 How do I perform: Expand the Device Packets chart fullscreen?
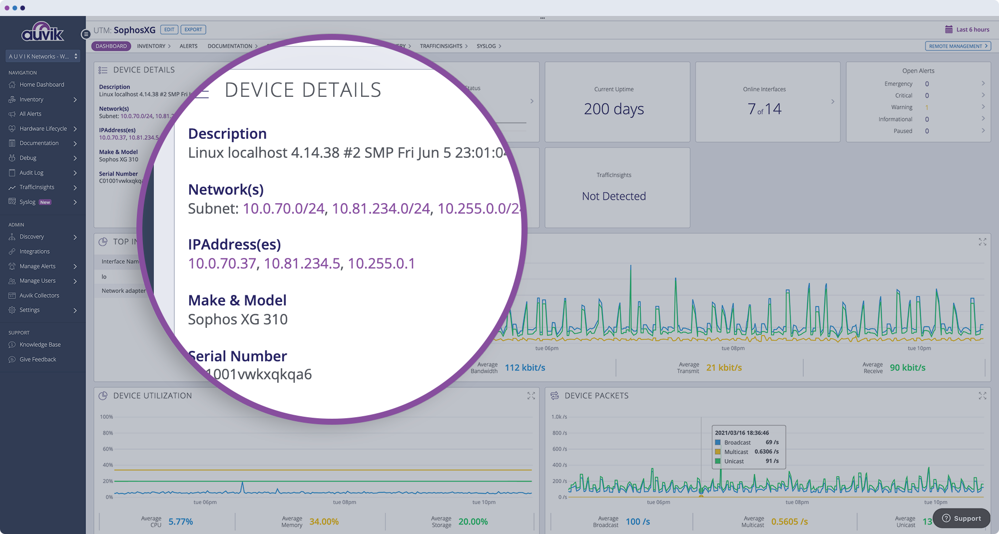tap(983, 396)
